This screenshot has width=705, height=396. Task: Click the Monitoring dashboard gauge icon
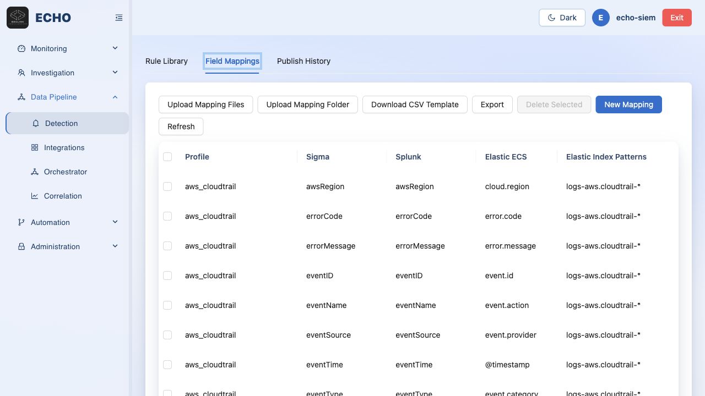point(21,48)
